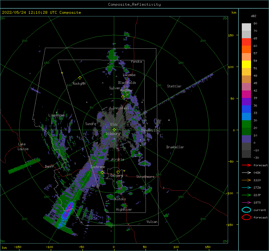This screenshot has height=251, width=269.
Task: Click the Olds town label
Action: (x=114, y=124)
